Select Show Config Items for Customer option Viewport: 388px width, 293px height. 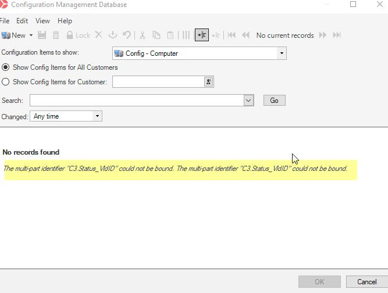(x=6, y=82)
